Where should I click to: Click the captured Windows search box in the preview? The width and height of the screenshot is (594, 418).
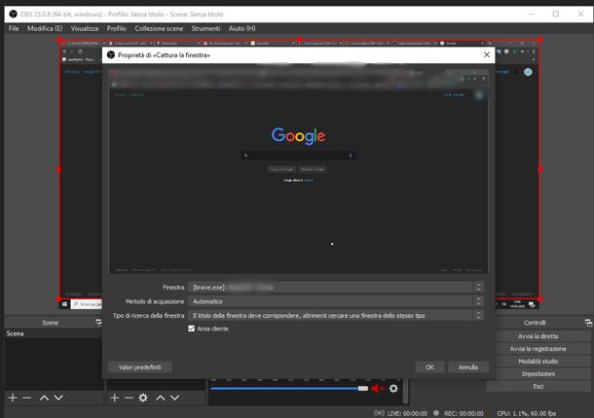87,304
